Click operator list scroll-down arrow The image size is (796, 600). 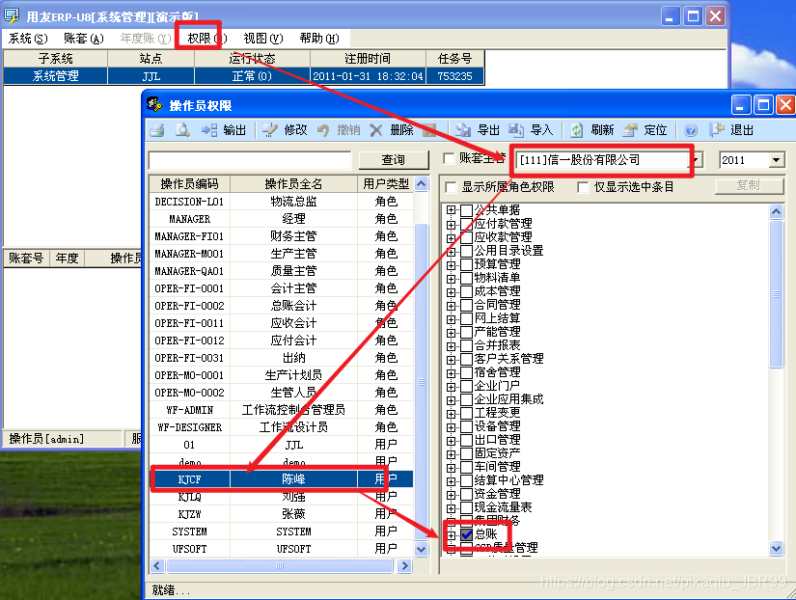tap(421, 549)
